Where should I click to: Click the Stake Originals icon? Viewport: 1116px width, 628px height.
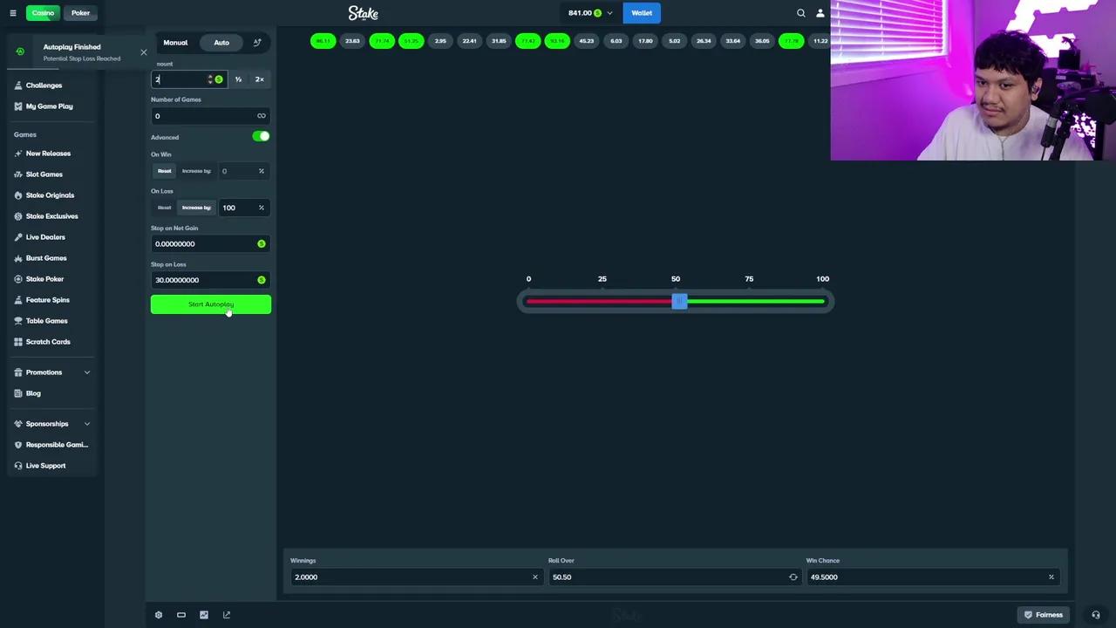(x=18, y=195)
